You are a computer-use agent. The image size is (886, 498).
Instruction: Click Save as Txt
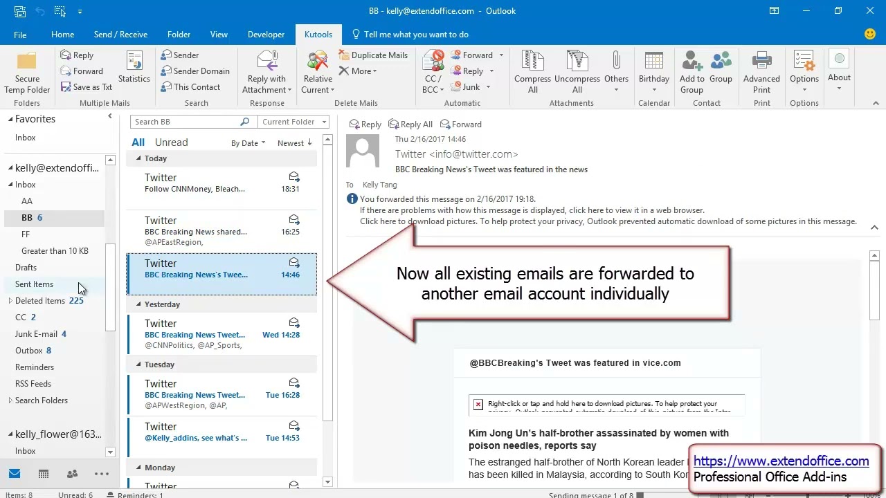(x=87, y=87)
